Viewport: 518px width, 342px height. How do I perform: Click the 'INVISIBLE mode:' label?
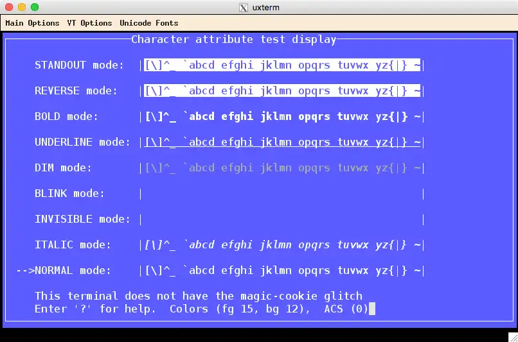click(x=83, y=219)
